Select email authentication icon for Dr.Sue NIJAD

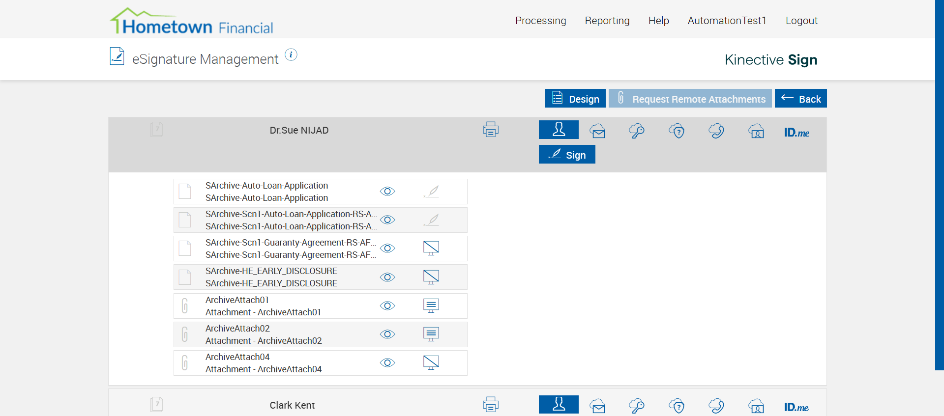(x=598, y=131)
